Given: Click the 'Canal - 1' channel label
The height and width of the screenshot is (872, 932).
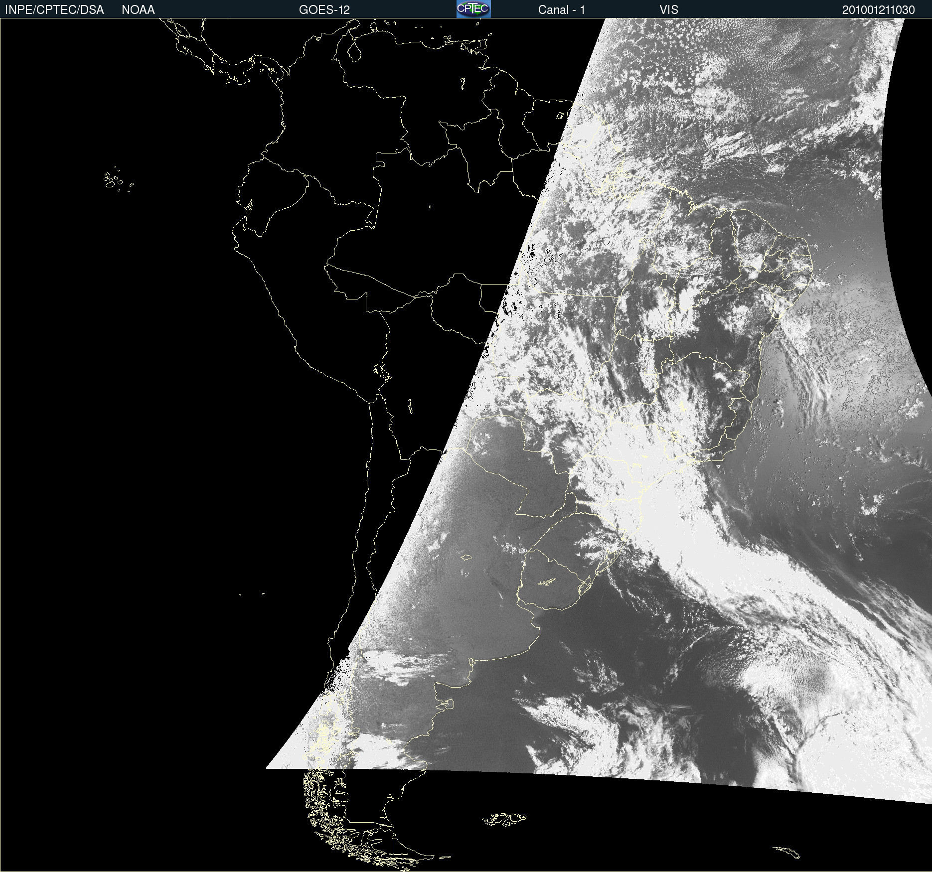Looking at the screenshot, I should pyautogui.click(x=562, y=10).
